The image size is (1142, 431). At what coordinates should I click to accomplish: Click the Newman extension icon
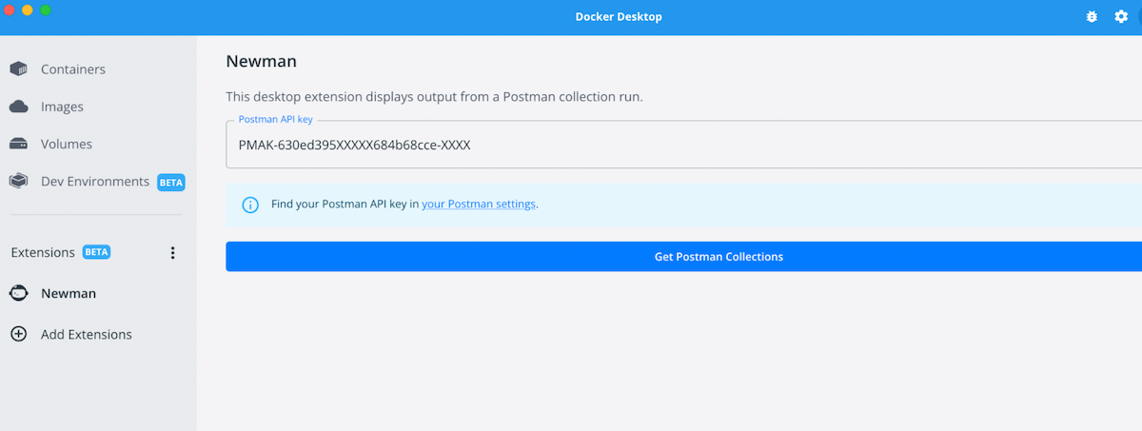click(x=18, y=293)
